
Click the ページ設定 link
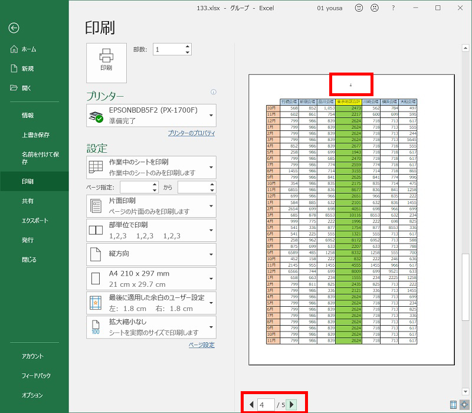click(x=202, y=345)
